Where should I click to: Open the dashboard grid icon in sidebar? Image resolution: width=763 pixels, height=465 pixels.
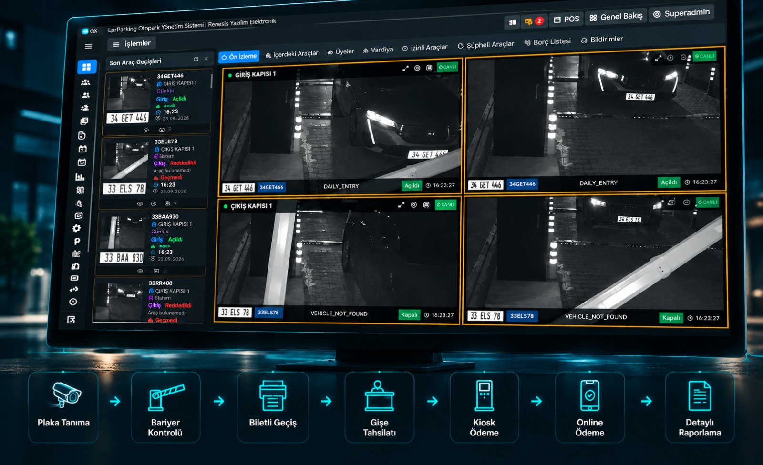pos(87,67)
